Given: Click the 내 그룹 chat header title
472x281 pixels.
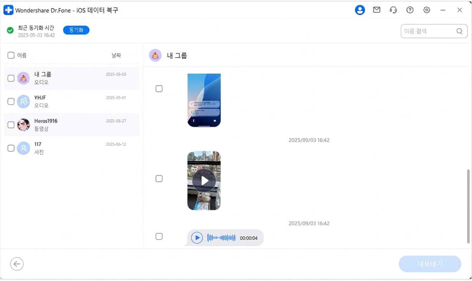Looking at the screenshot, I should click(x=177, y=55).
